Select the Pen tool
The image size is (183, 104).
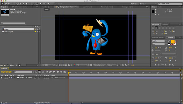tap(27, 4)
